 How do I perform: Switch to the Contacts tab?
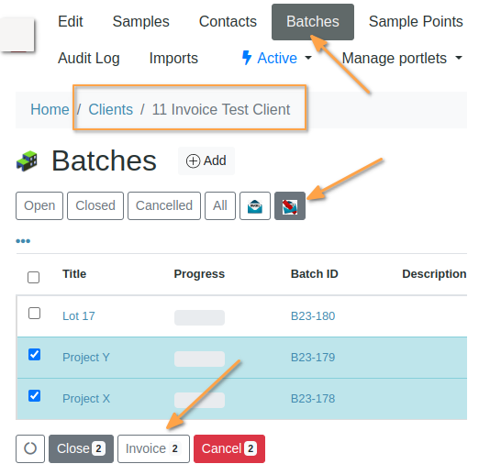(228, 22)
